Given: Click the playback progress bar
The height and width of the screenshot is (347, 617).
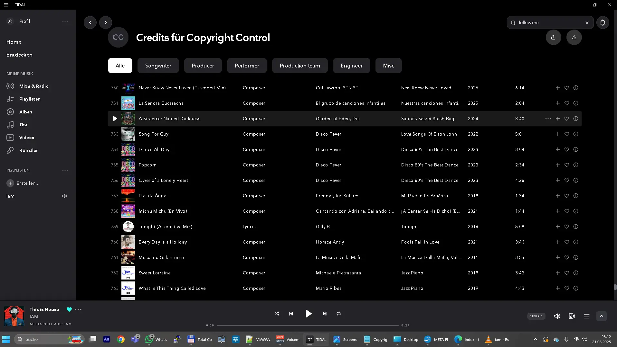Looking at the screenshot, I should (308, 325).
